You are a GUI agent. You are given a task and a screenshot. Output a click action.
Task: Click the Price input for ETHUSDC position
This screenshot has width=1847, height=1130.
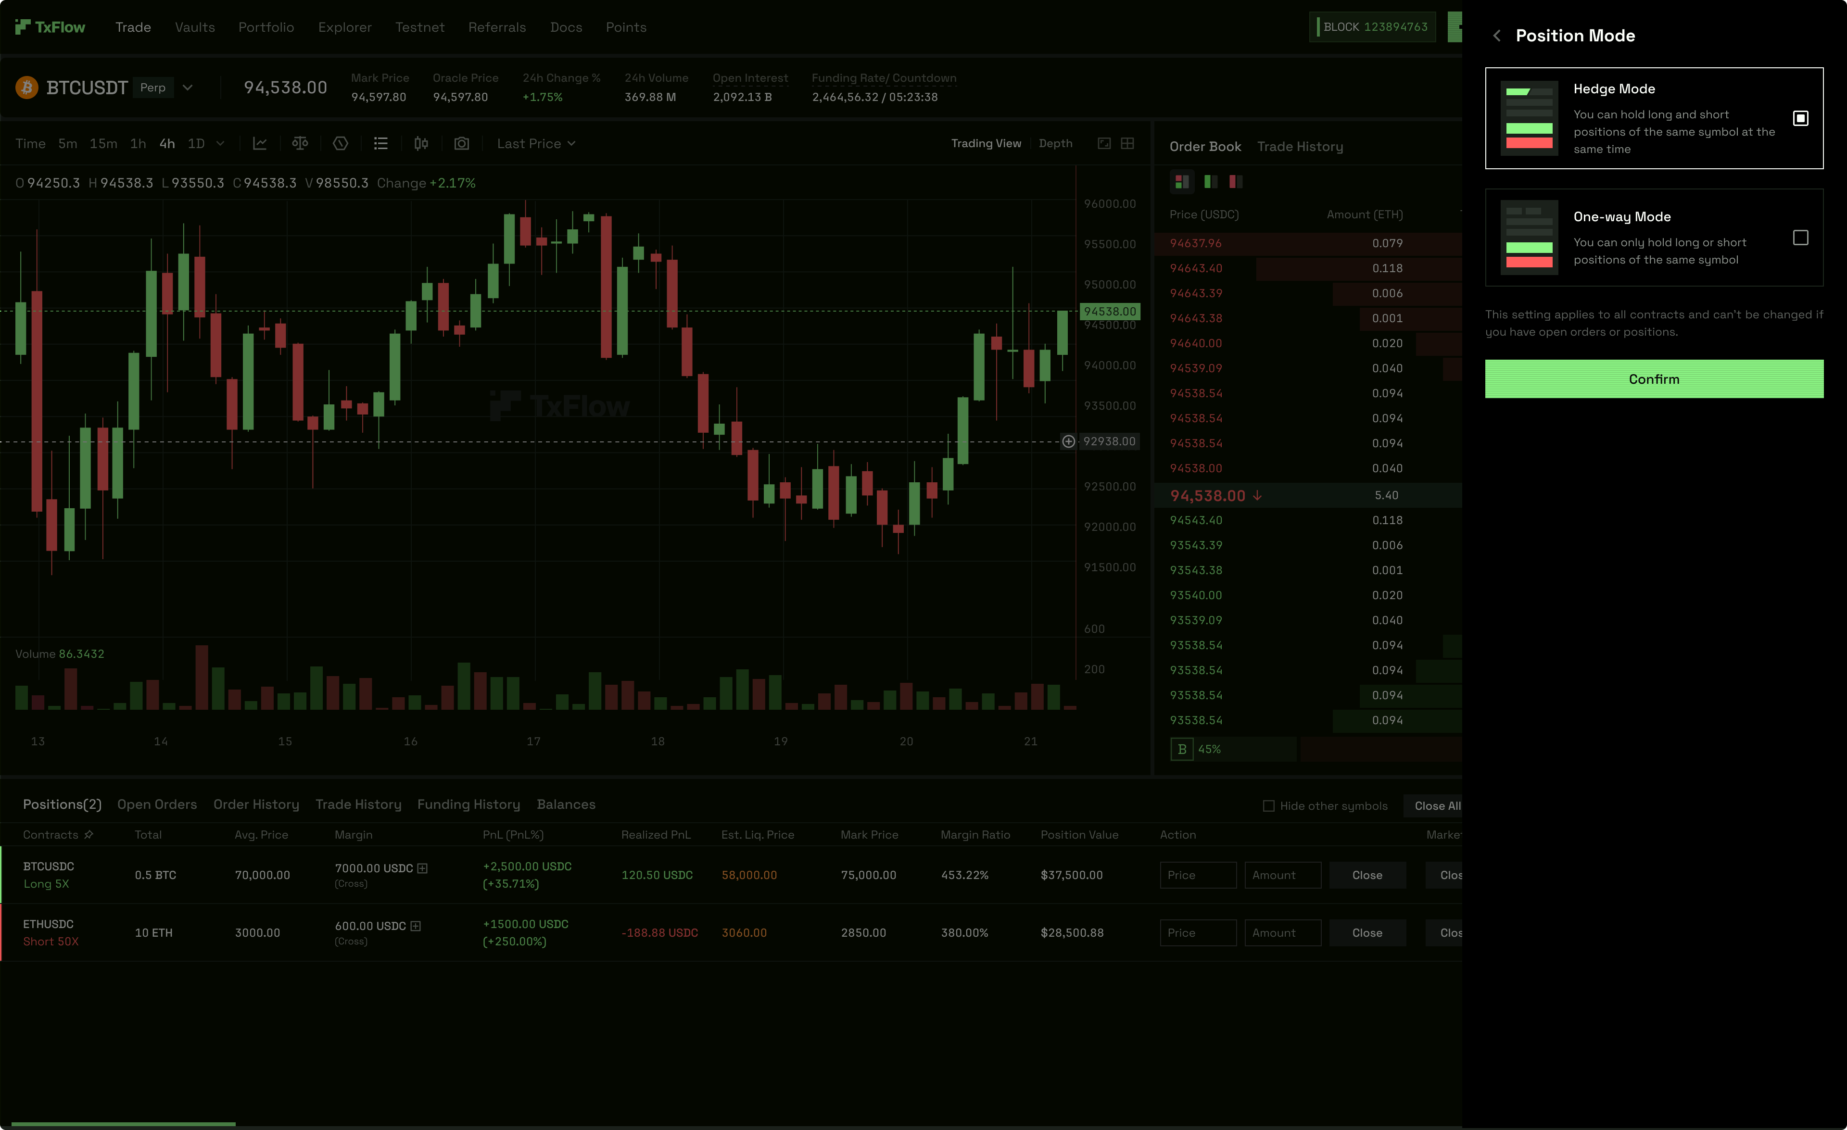(1198, 932)
